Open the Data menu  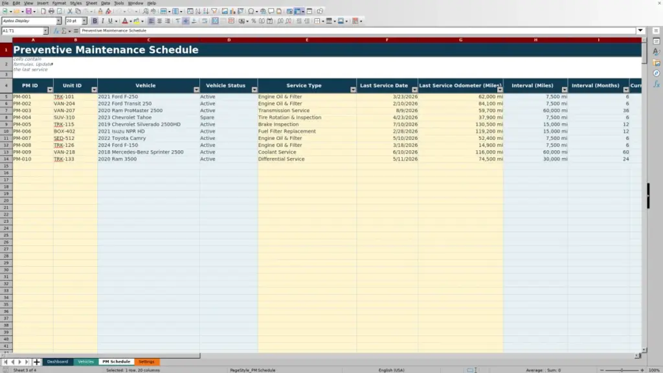click(x=106, y=3)
